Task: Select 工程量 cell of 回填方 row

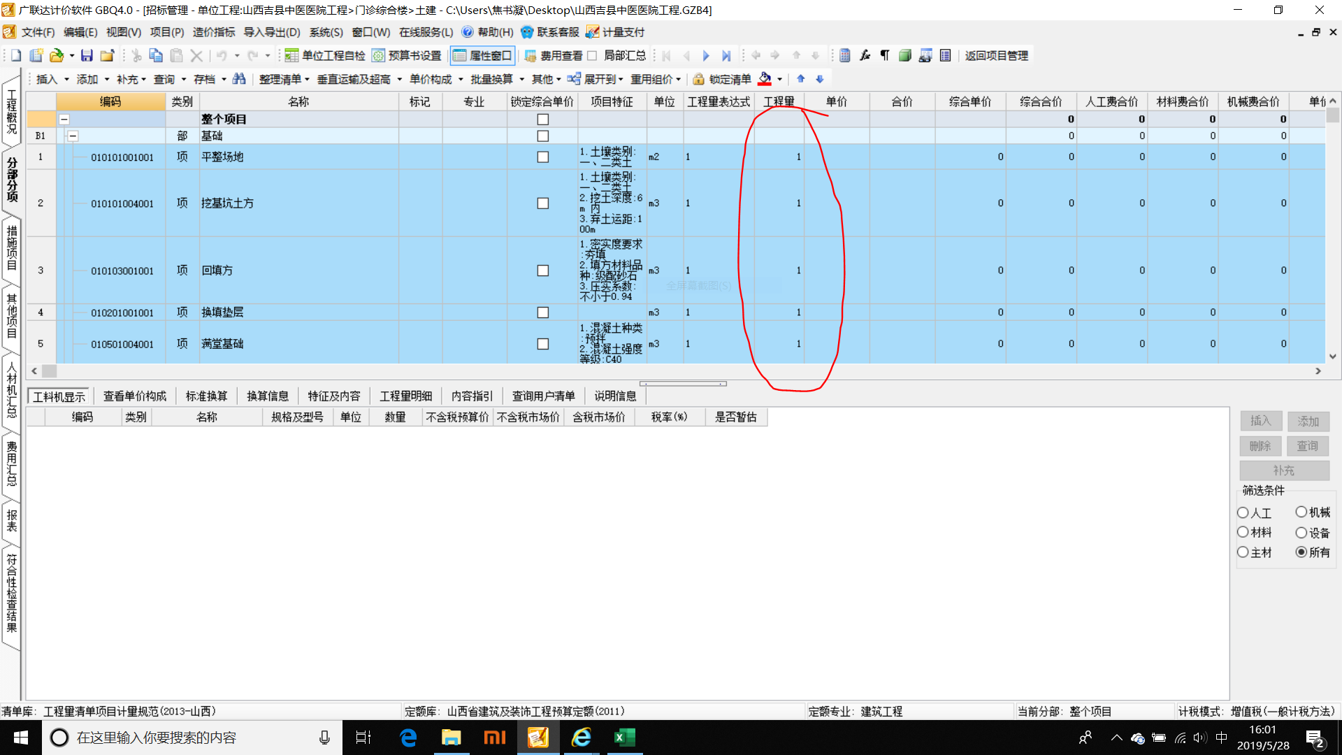Action: (779, 271)
